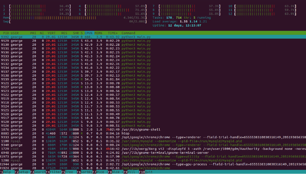Click F7 Nice minus
Image resolution: width=306 pixels, height=174 pixels.
100,172
